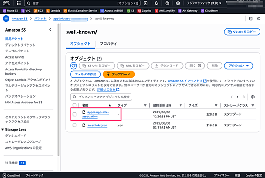Open the help question mark menu
This screenshot has width=265, height=178.
167,3
